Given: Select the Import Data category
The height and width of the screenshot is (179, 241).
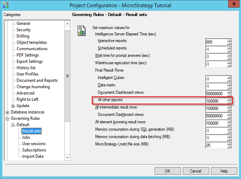Looking at the screenshot, I should (33, 156).
